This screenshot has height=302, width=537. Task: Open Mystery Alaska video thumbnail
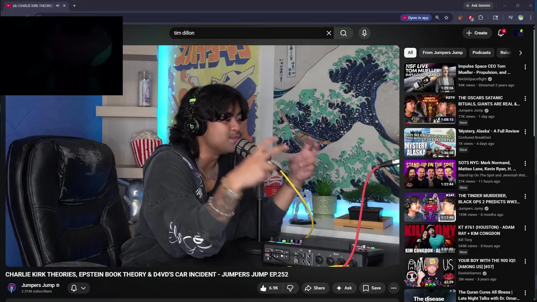(430, 142)
